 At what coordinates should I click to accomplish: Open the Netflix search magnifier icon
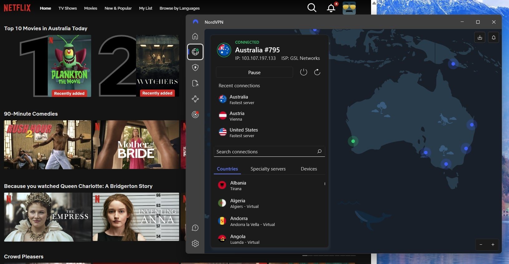click(x=312, y=8)
